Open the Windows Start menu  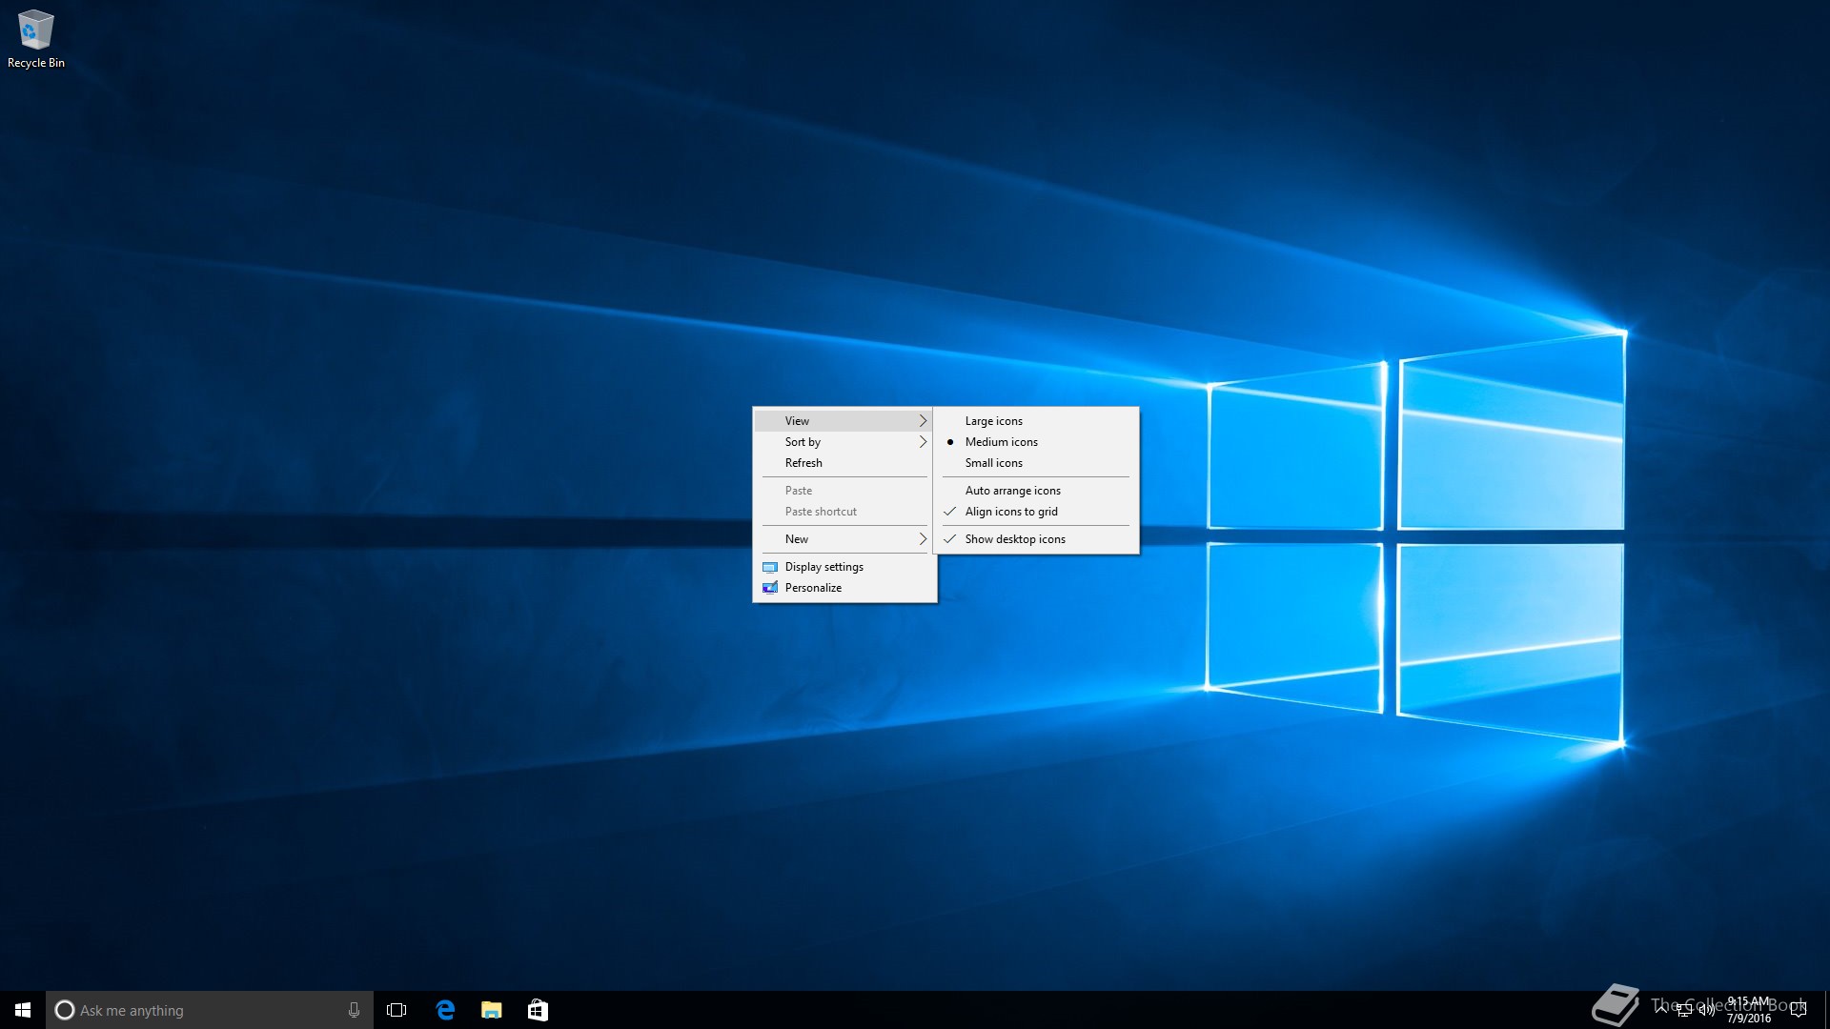[23, 1010]
